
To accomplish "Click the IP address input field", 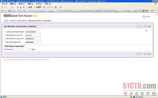I will [22, 49].
